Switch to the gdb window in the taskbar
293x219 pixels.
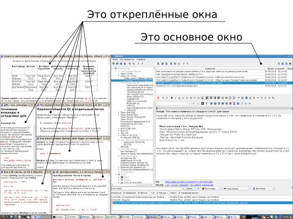(x=207, y=217)
